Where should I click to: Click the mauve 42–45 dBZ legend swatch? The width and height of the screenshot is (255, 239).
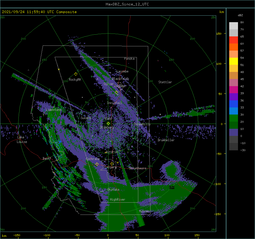coord(233,82)
